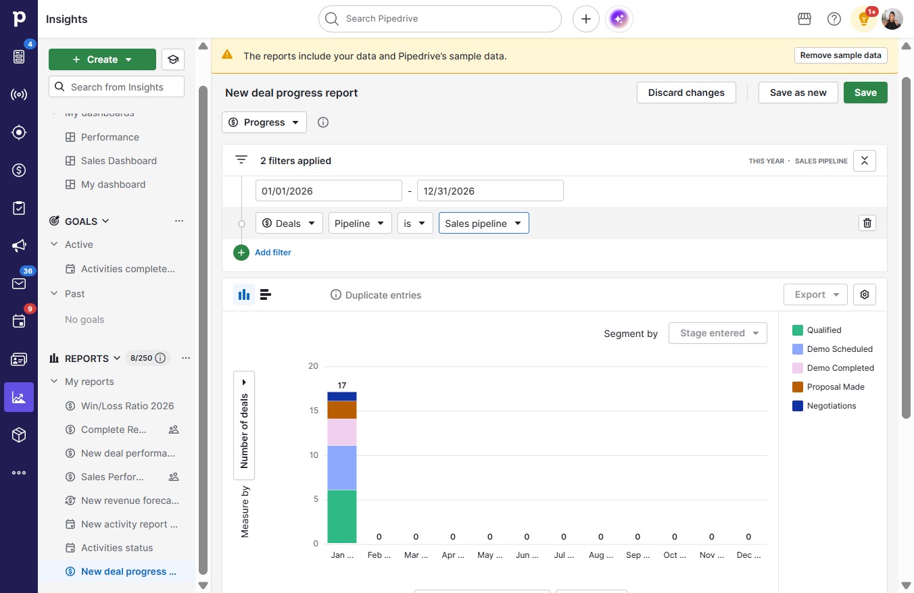
Task: Open the Progress report type dropdown
Action: [264, 122]
